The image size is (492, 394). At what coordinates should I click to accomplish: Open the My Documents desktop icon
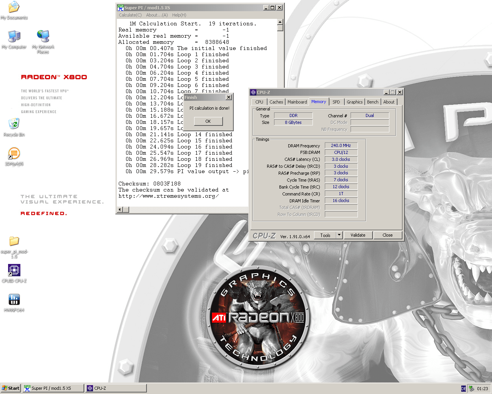point(14,10)
